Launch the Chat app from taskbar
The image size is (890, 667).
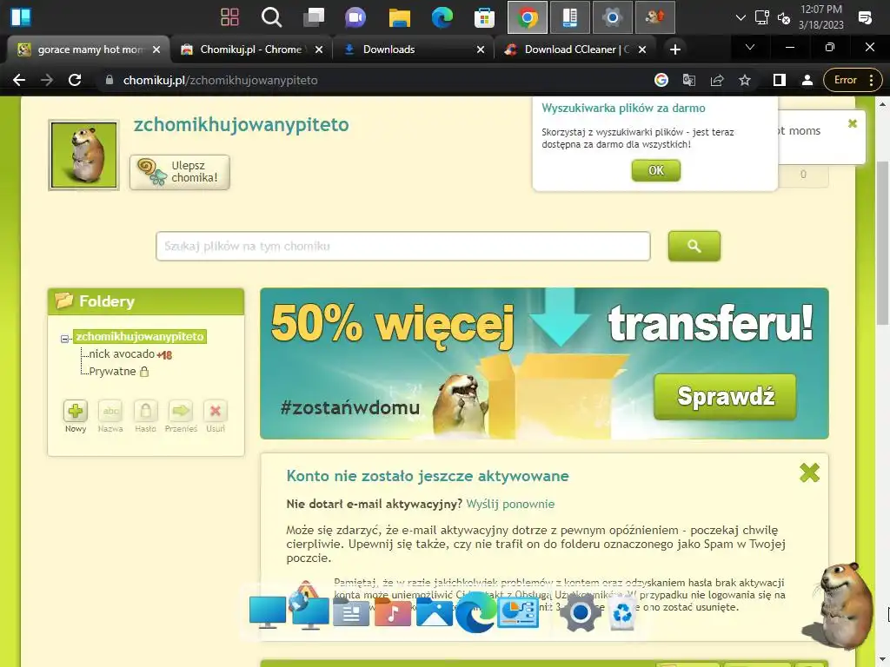(355, 17)
